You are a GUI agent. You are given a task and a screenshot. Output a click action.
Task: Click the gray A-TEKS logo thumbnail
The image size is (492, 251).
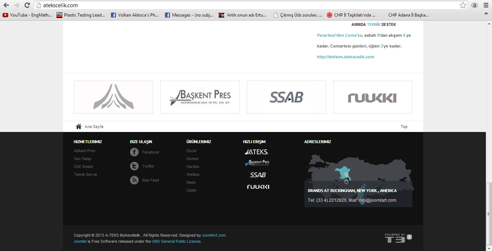[113, 97]
